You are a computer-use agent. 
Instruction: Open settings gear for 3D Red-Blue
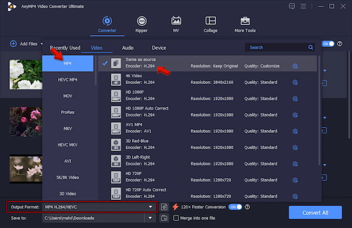[295, 147]
